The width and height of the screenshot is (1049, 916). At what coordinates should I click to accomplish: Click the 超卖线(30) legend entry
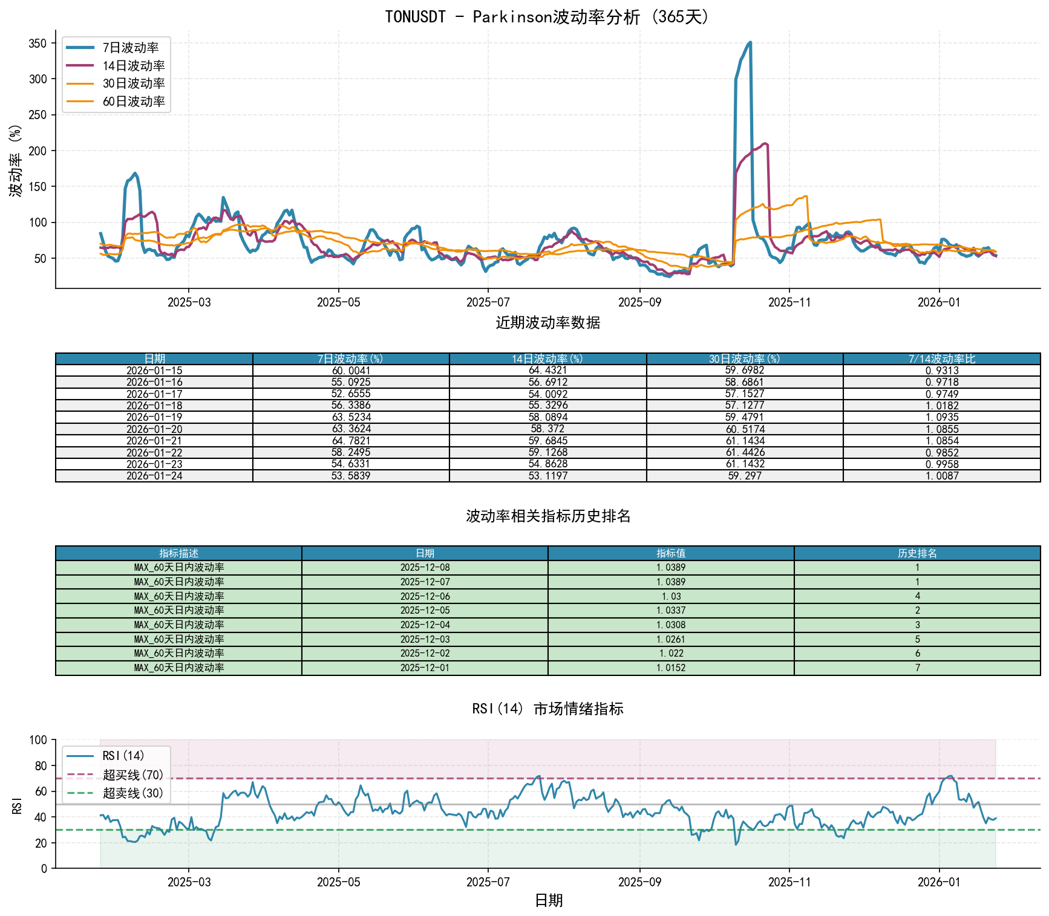132,793
